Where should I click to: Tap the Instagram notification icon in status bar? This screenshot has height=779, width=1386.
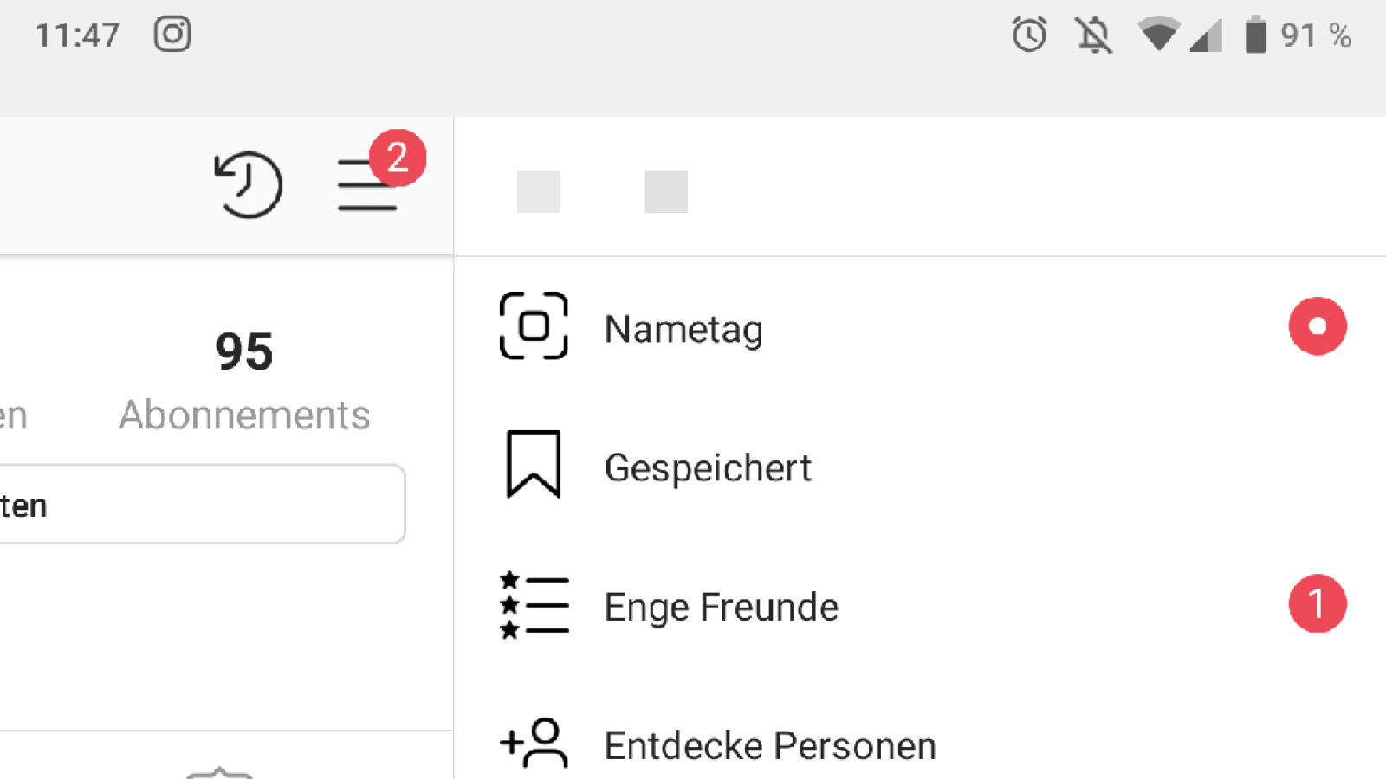(172, 35)
